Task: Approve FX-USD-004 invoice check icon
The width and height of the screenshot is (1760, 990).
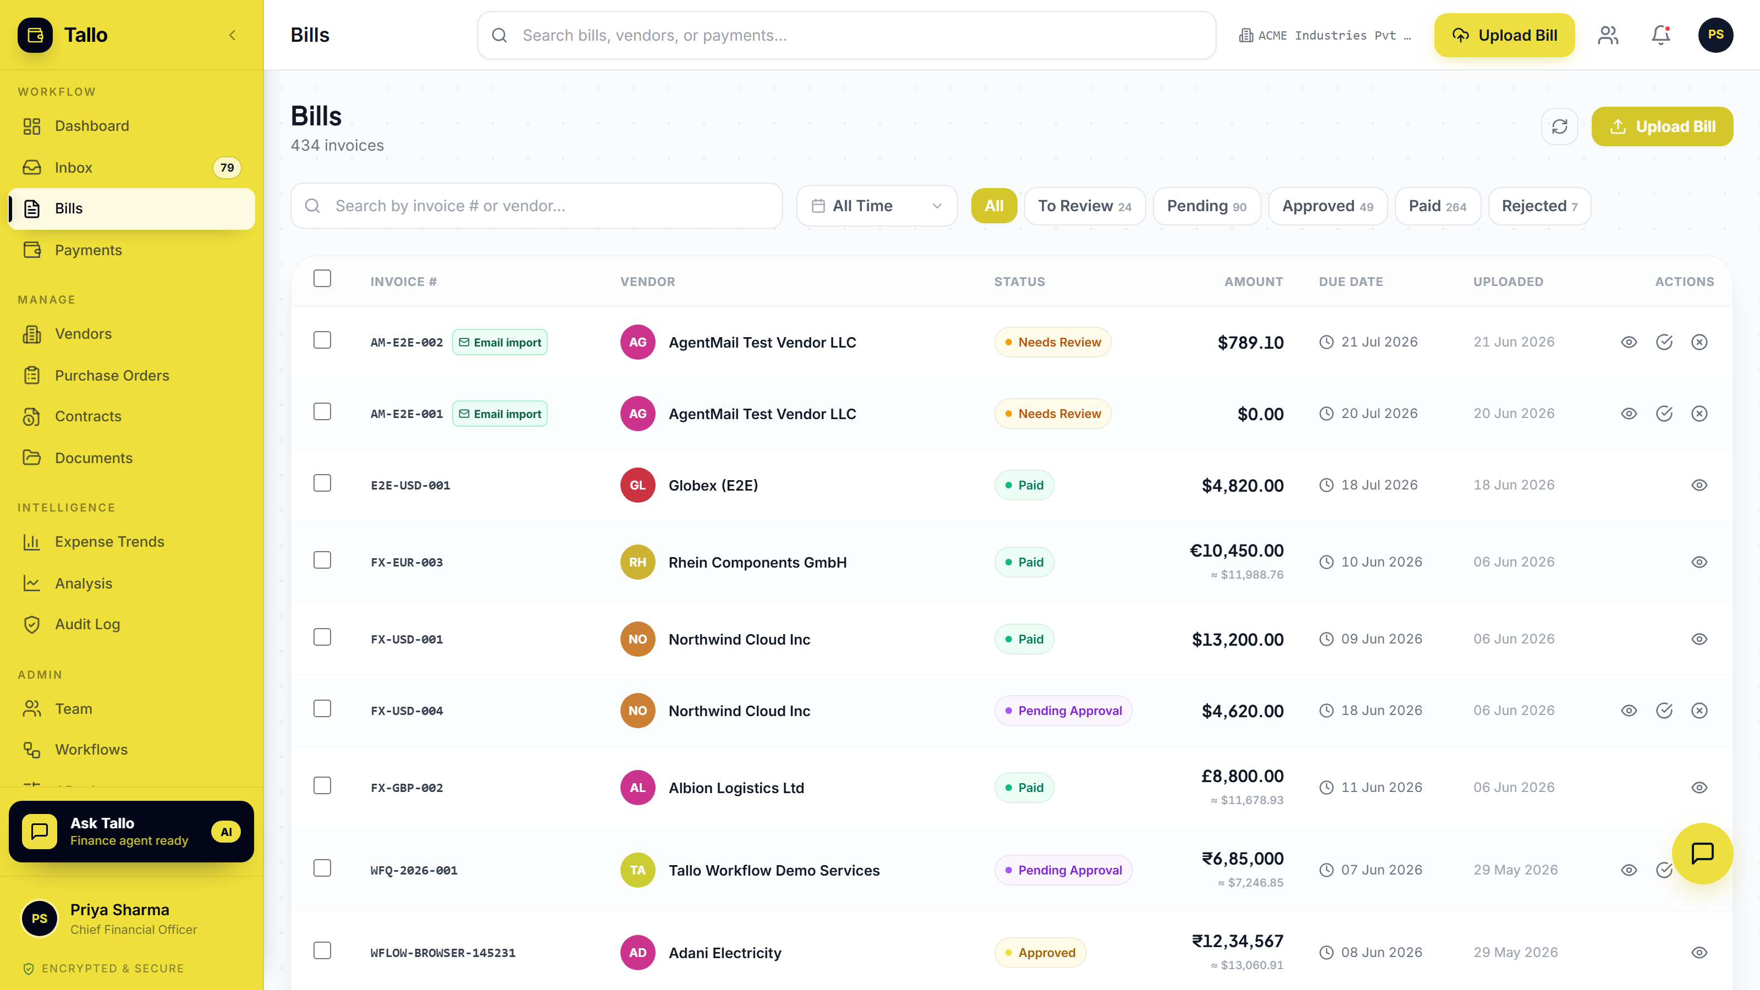Action: click(x=1664, y=711)
